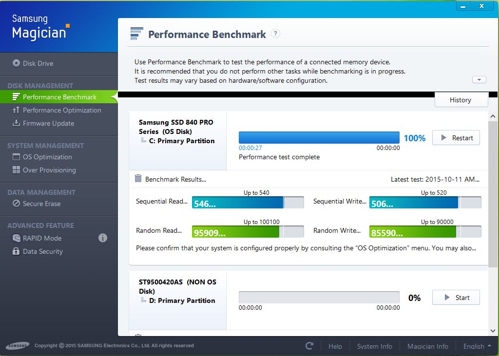Click the Data Security padlock icon

point(16,251)
